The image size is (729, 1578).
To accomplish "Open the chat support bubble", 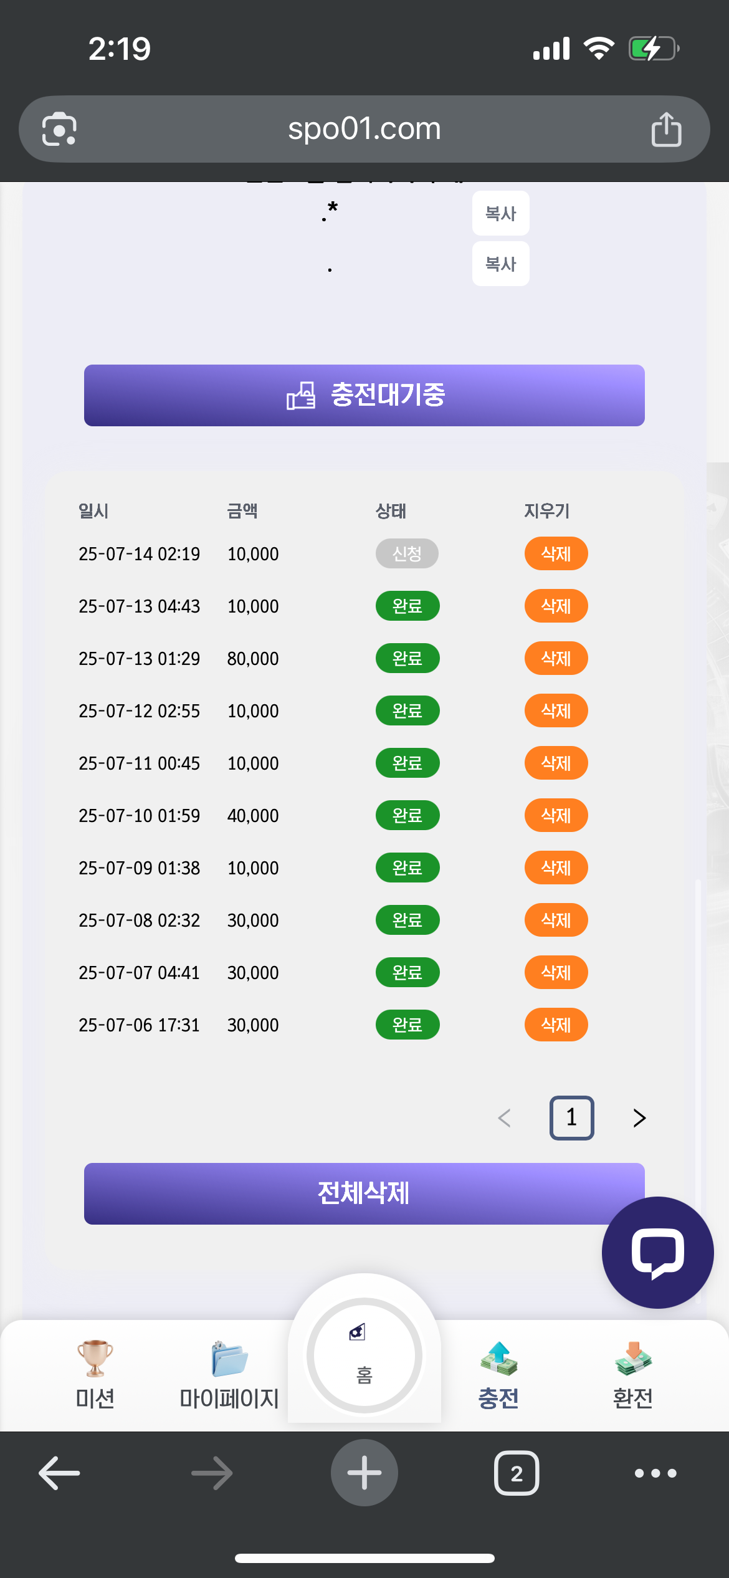I will click(657, 1253).
